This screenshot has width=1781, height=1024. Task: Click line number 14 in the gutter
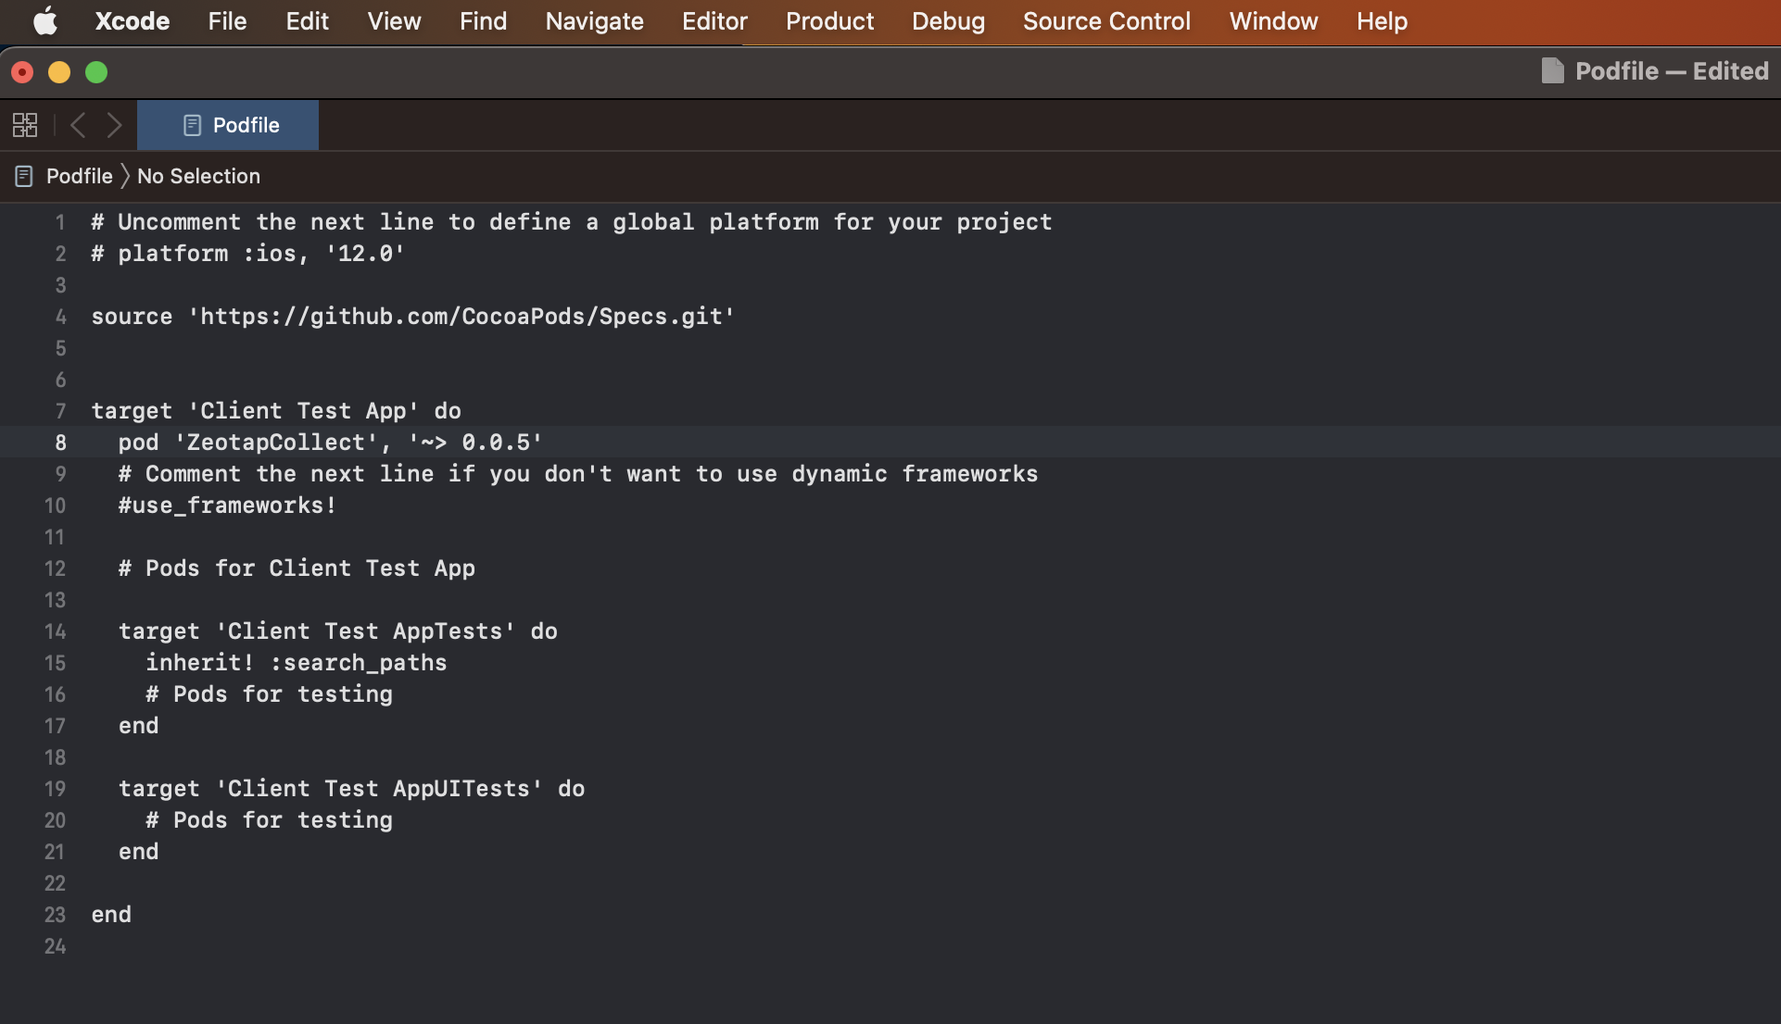click(55, 631)
